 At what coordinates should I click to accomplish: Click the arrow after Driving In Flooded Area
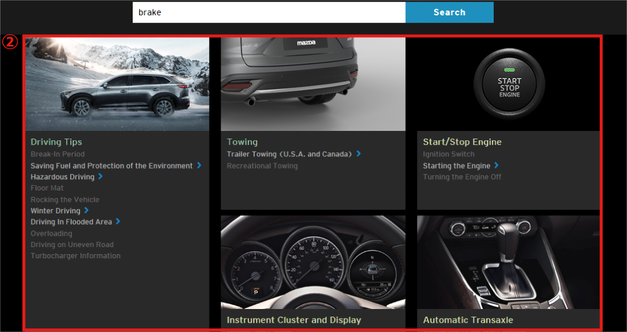point(118,222)
